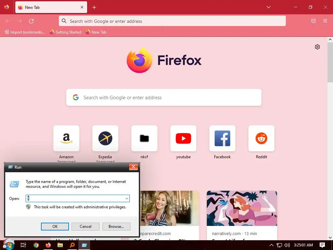Click Browse... in the Run dialog
Viewport: 333px width, 250px height.
[x=116, y=227]
